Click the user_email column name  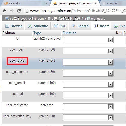point(17,83)
